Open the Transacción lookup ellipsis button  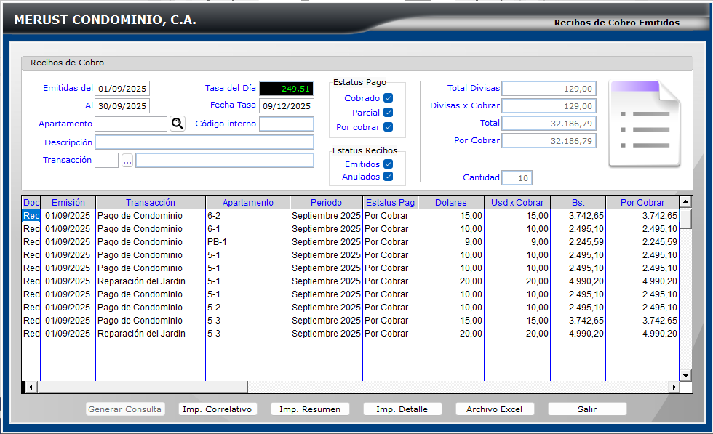(x=127, y=161)
